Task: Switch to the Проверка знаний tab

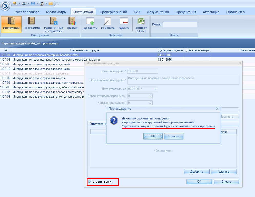Action: click(113, 12)
